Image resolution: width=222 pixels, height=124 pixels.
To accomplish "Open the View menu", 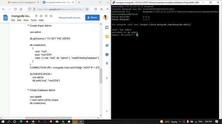I will coord(26,20).
